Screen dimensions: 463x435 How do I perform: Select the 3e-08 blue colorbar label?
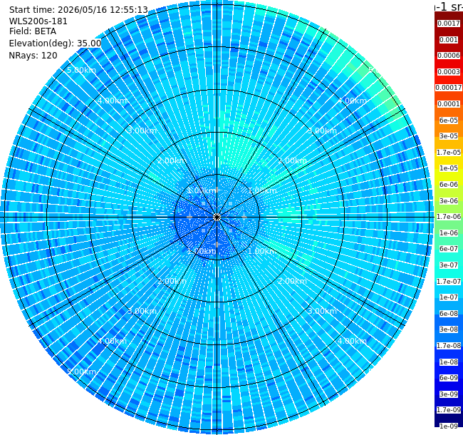[x=449, y=329]
